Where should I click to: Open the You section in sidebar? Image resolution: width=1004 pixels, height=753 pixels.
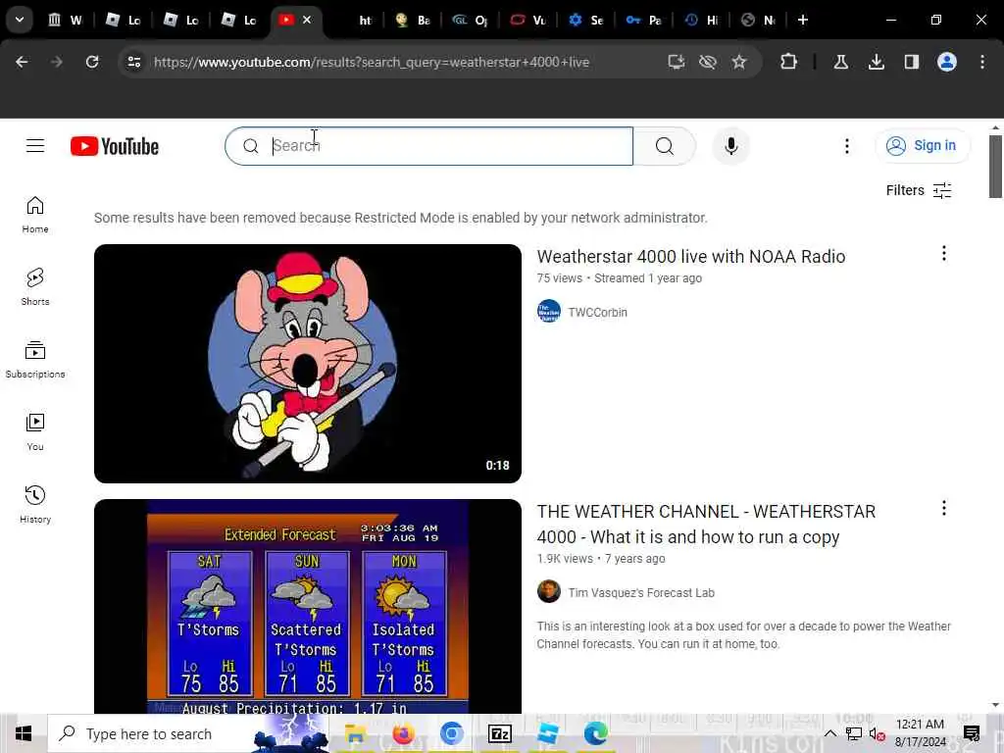coord(35,432)
